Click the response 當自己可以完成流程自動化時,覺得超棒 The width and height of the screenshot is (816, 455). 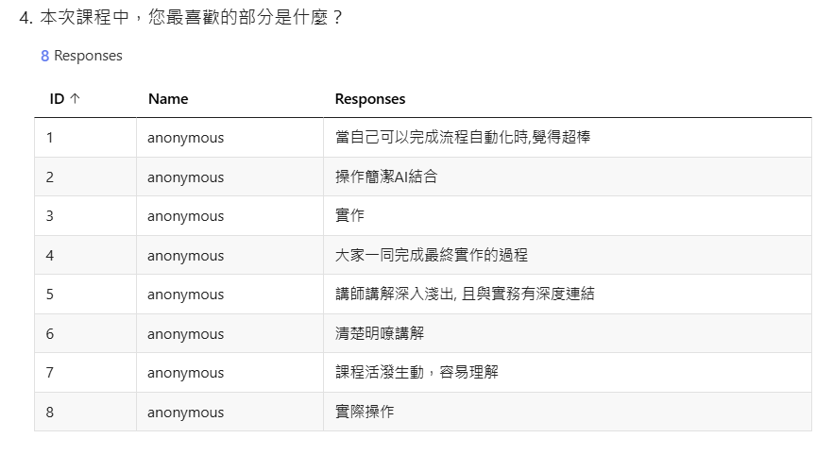pos(463,138)
